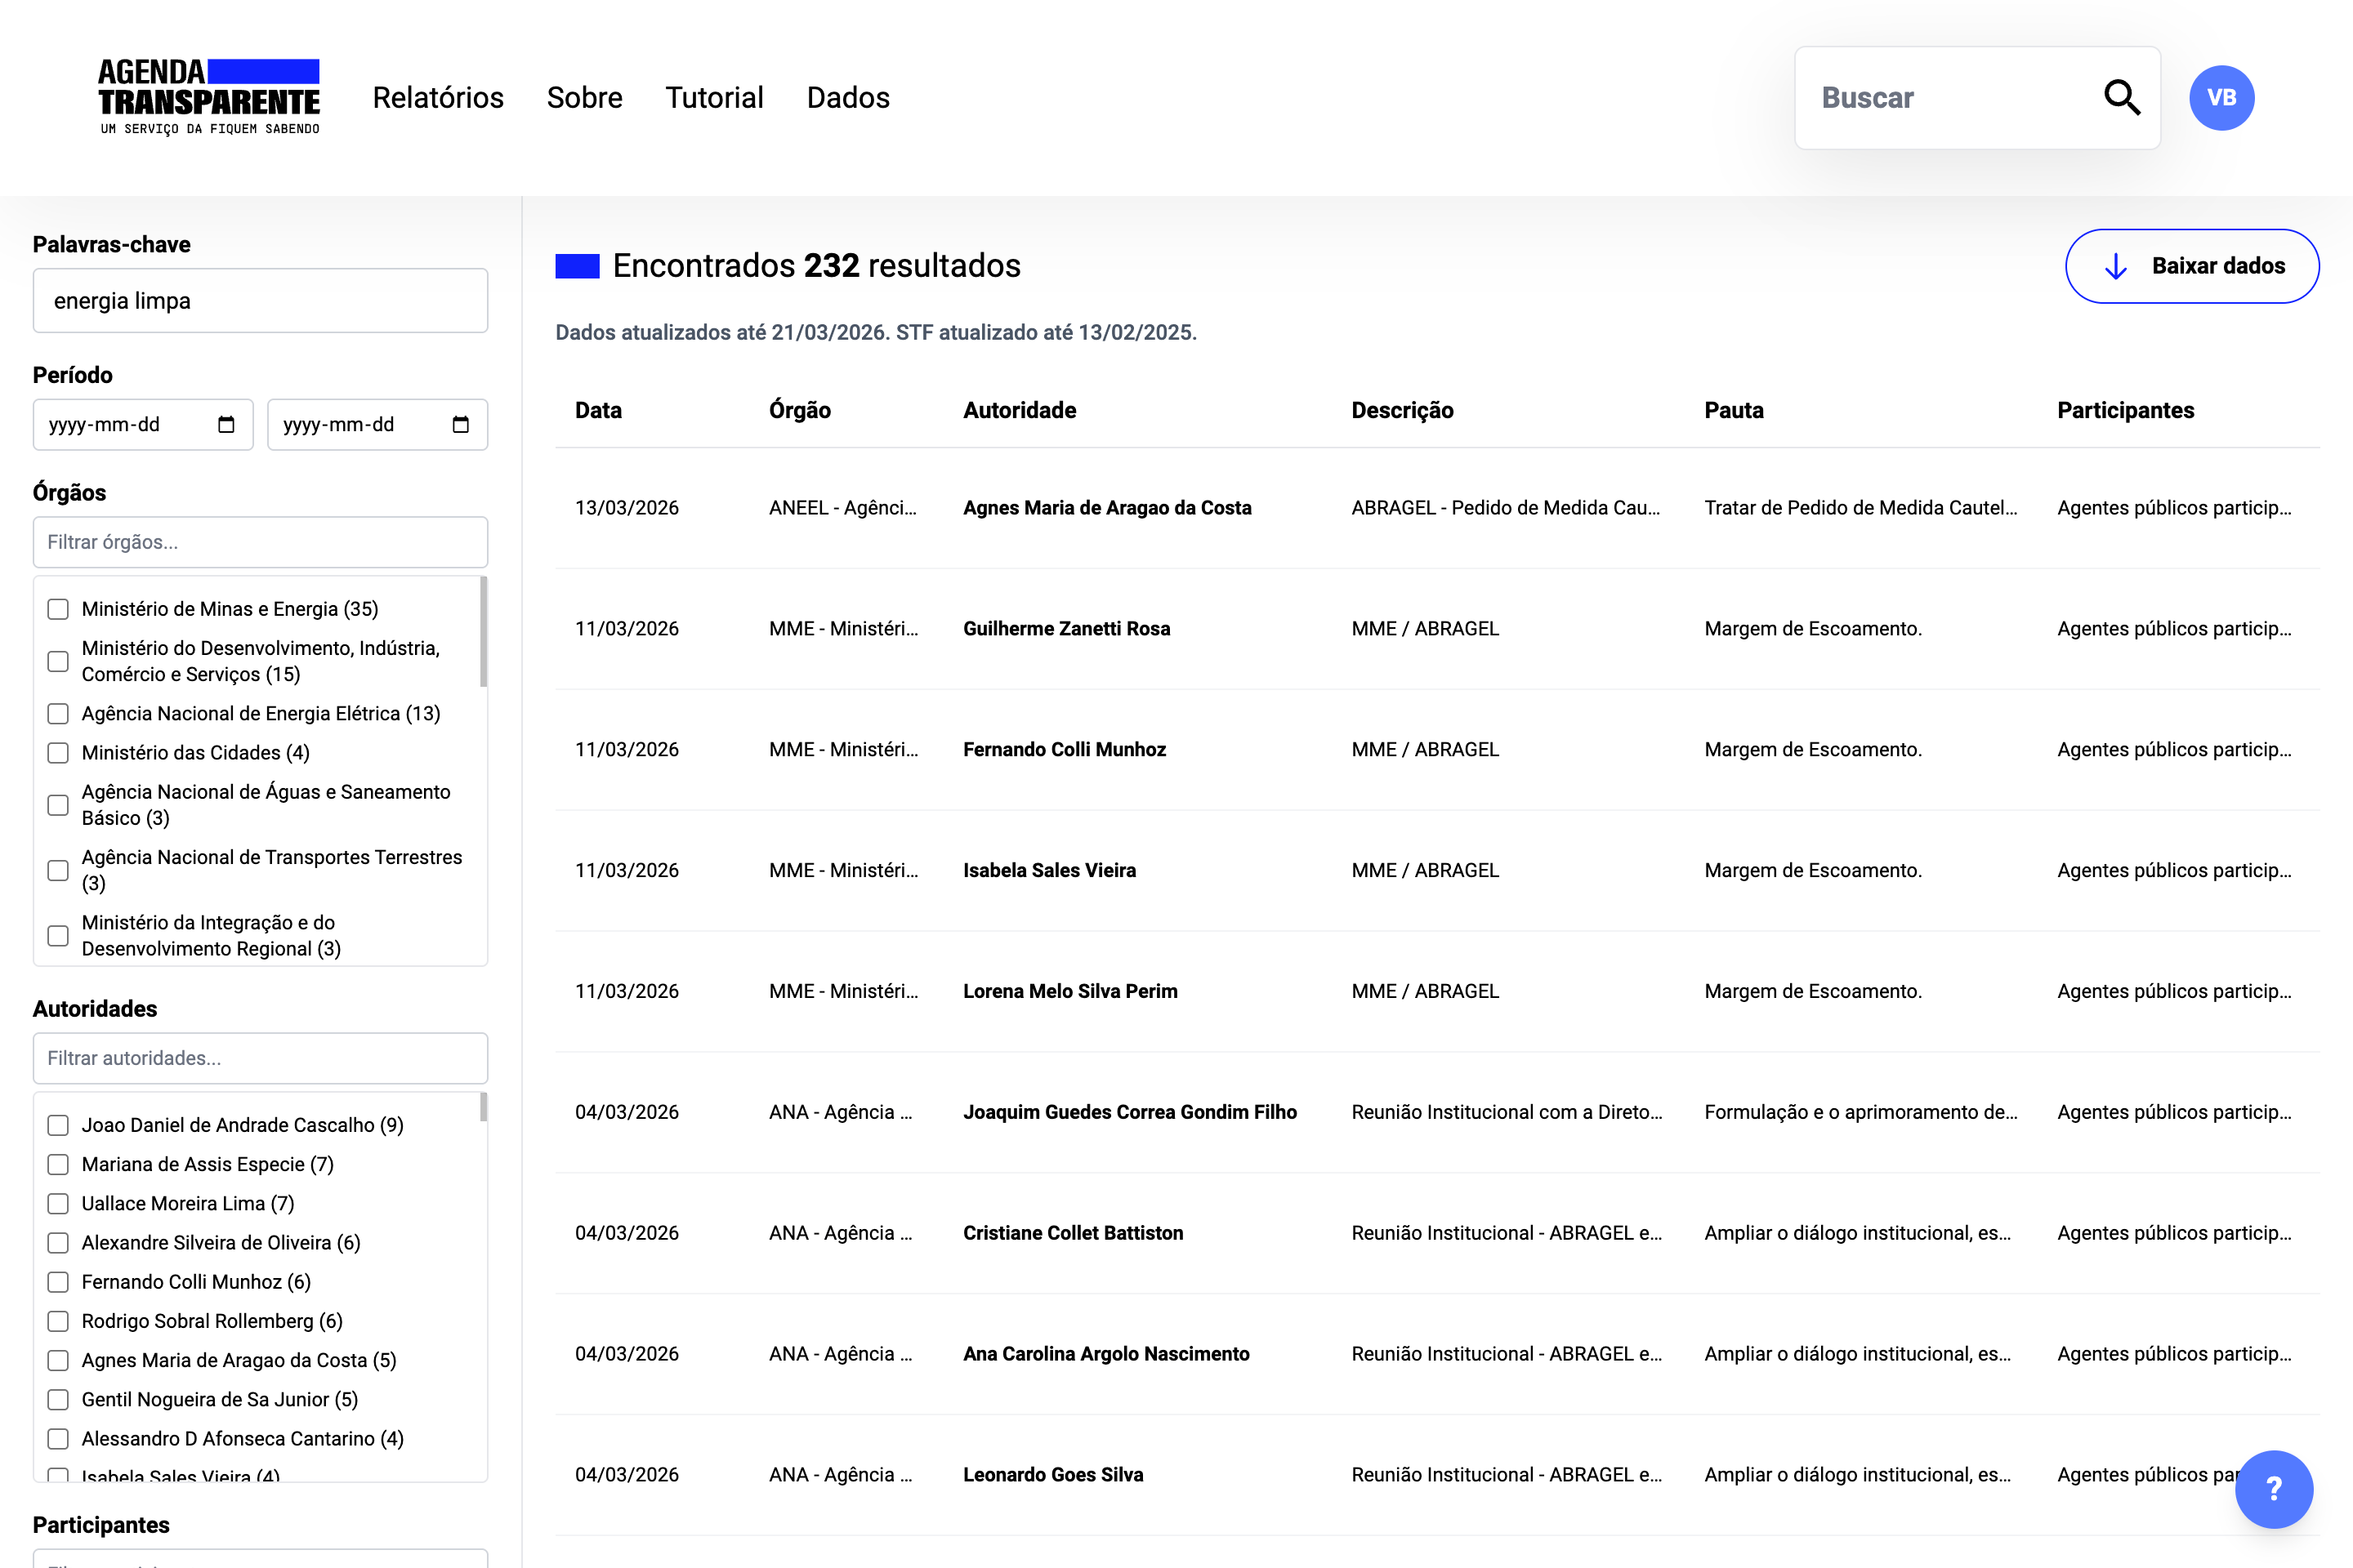Viewport: 2353px width, 1568px height.
Task: Open the start date calendar picker icon
Action: tap(226, 425)
